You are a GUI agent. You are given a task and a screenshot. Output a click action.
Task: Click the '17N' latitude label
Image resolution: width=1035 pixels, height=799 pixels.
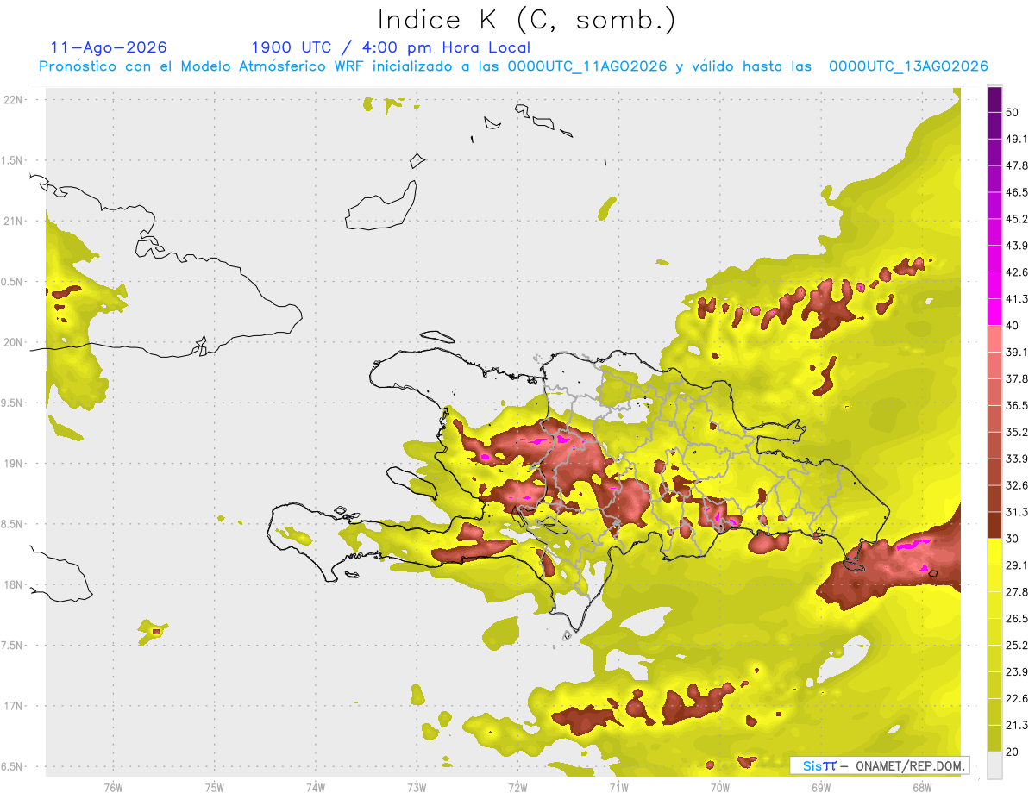tap(13, 706)
